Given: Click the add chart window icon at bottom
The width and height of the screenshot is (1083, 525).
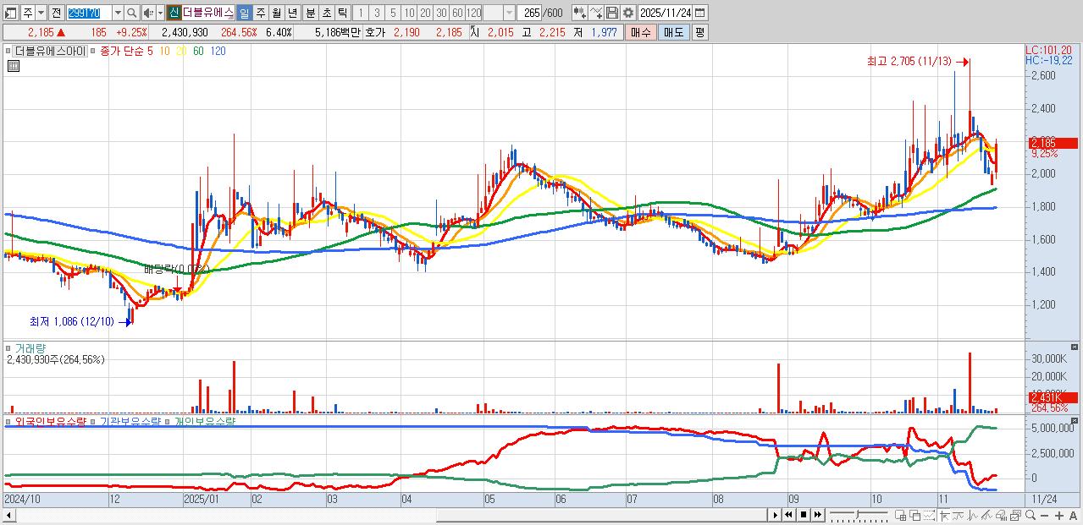Looking at the screenshot, I should tap(901, 516).
